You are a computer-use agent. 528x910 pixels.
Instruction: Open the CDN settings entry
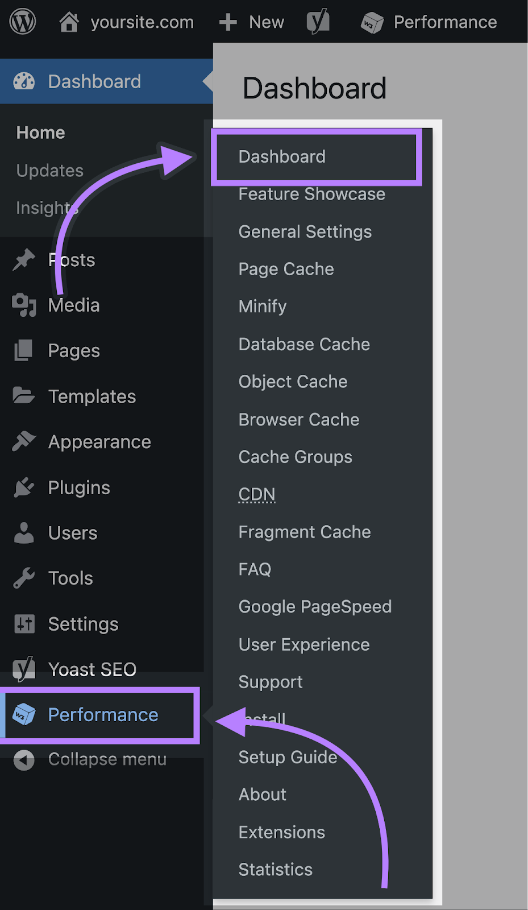pos(256,494)
